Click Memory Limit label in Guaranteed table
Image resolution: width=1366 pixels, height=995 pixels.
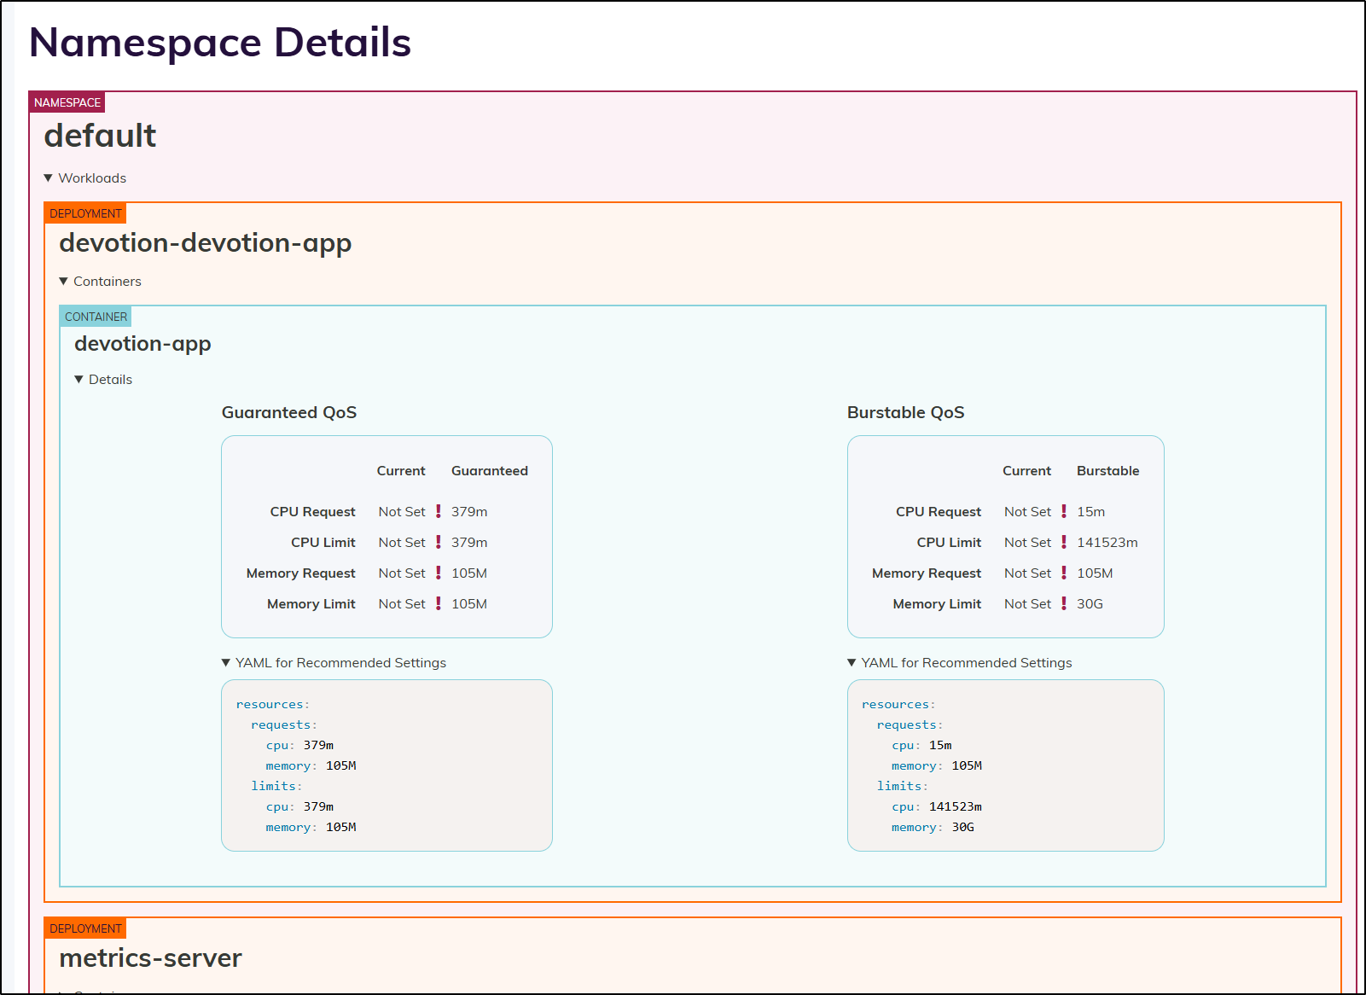[311, 603]
